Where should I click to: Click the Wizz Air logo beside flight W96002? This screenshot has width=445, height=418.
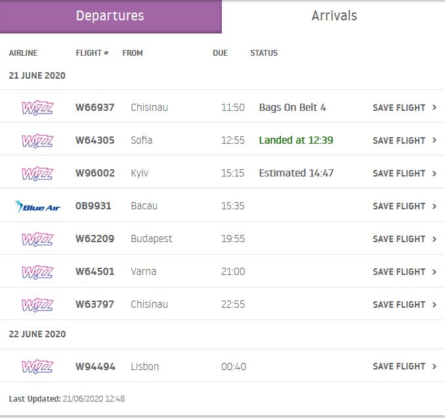pyautogui.click(x=37, y=173)
